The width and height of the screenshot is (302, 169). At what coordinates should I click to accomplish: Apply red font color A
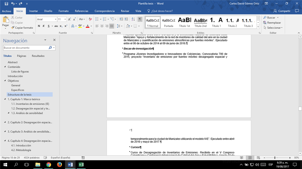click(x=88, y=26)
